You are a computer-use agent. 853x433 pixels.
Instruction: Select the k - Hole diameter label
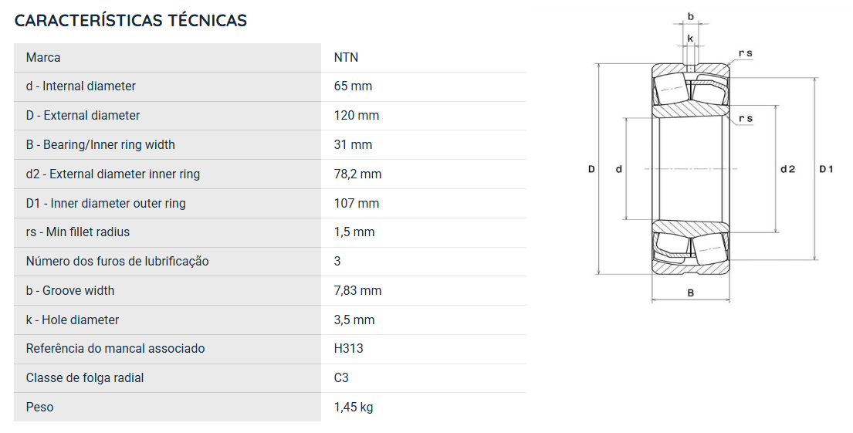73,320
